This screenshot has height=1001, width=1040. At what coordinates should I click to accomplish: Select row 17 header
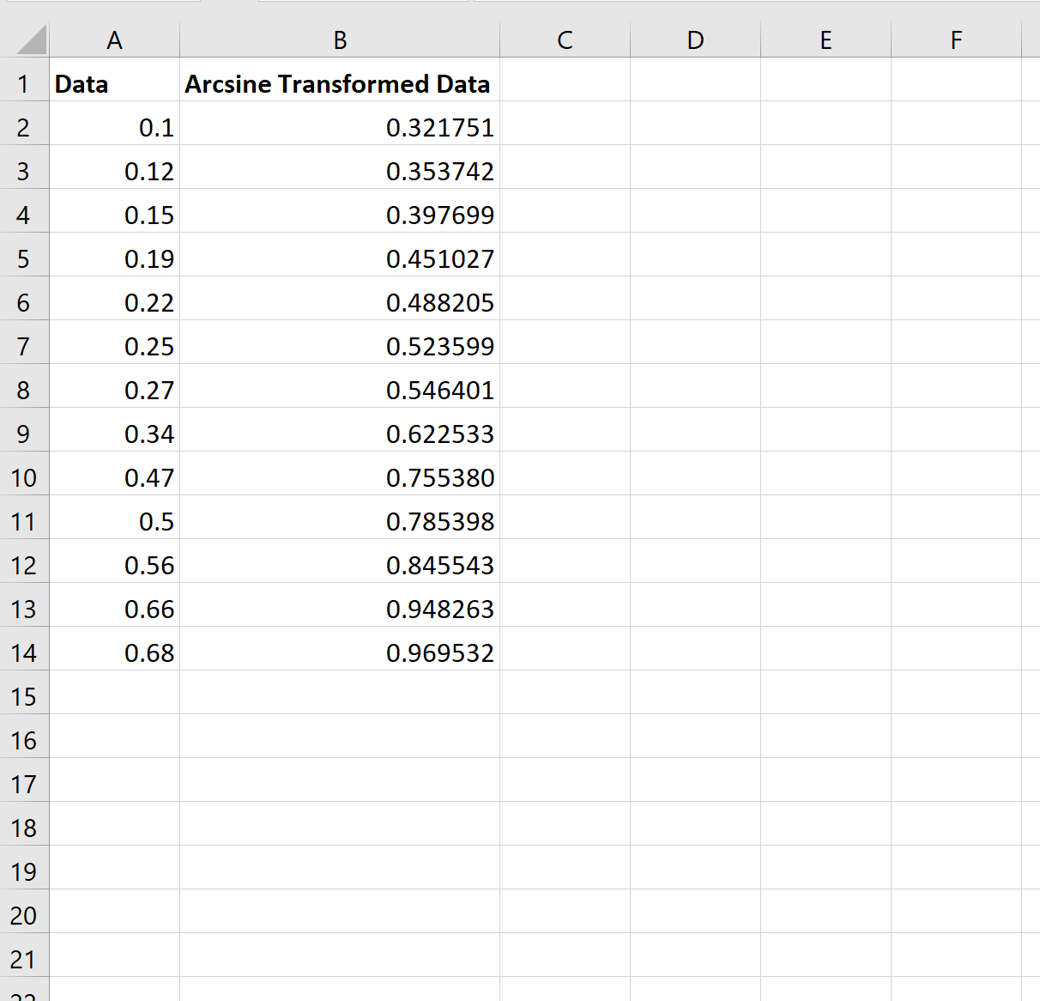coord(24,784)
